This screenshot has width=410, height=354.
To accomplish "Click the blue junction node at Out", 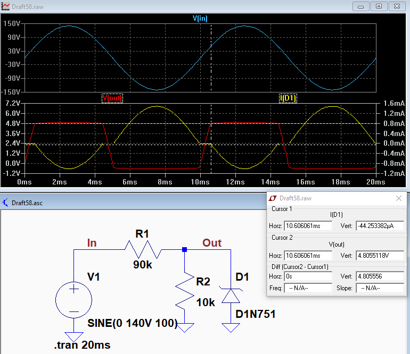I will pyautogui.click(x=185, y=250).
